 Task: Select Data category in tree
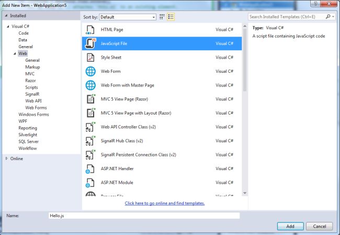pyautogui.click(x=23, y=40)
